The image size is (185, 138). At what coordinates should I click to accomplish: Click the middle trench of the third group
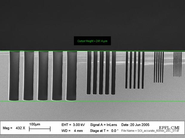point(135,70)
